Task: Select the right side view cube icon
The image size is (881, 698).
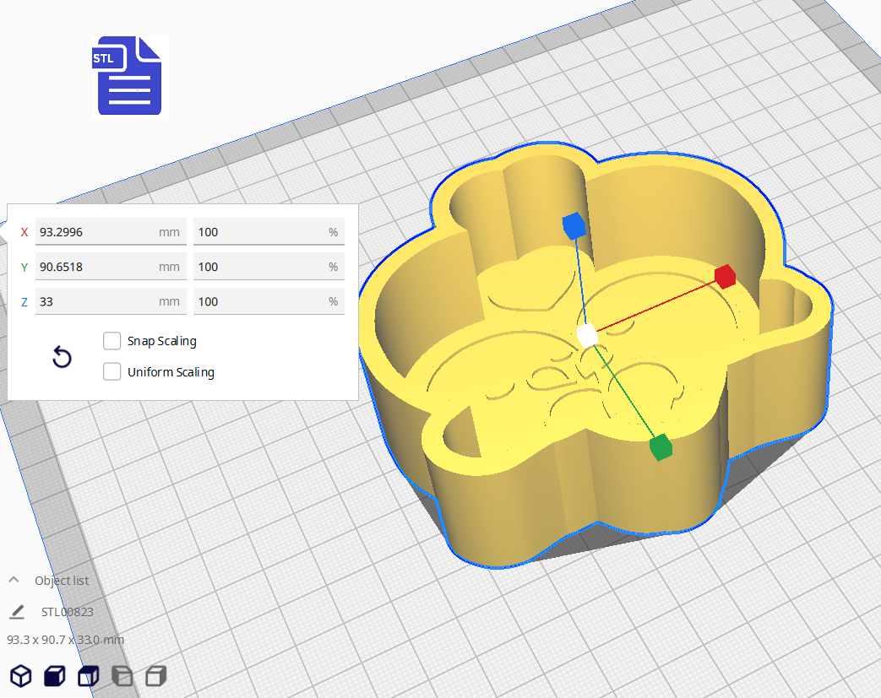Action: [155, 676]
